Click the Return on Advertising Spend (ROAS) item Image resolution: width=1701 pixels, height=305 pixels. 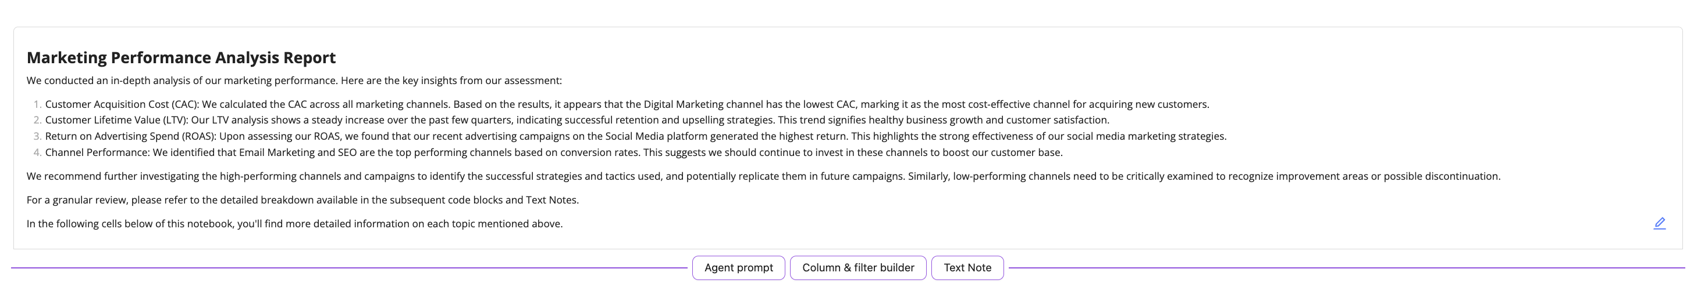635,136
